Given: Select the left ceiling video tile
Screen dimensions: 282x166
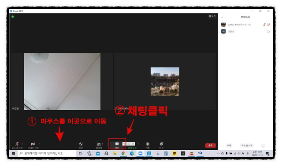Looking at the screenshot, I should [x=62, y=82].
